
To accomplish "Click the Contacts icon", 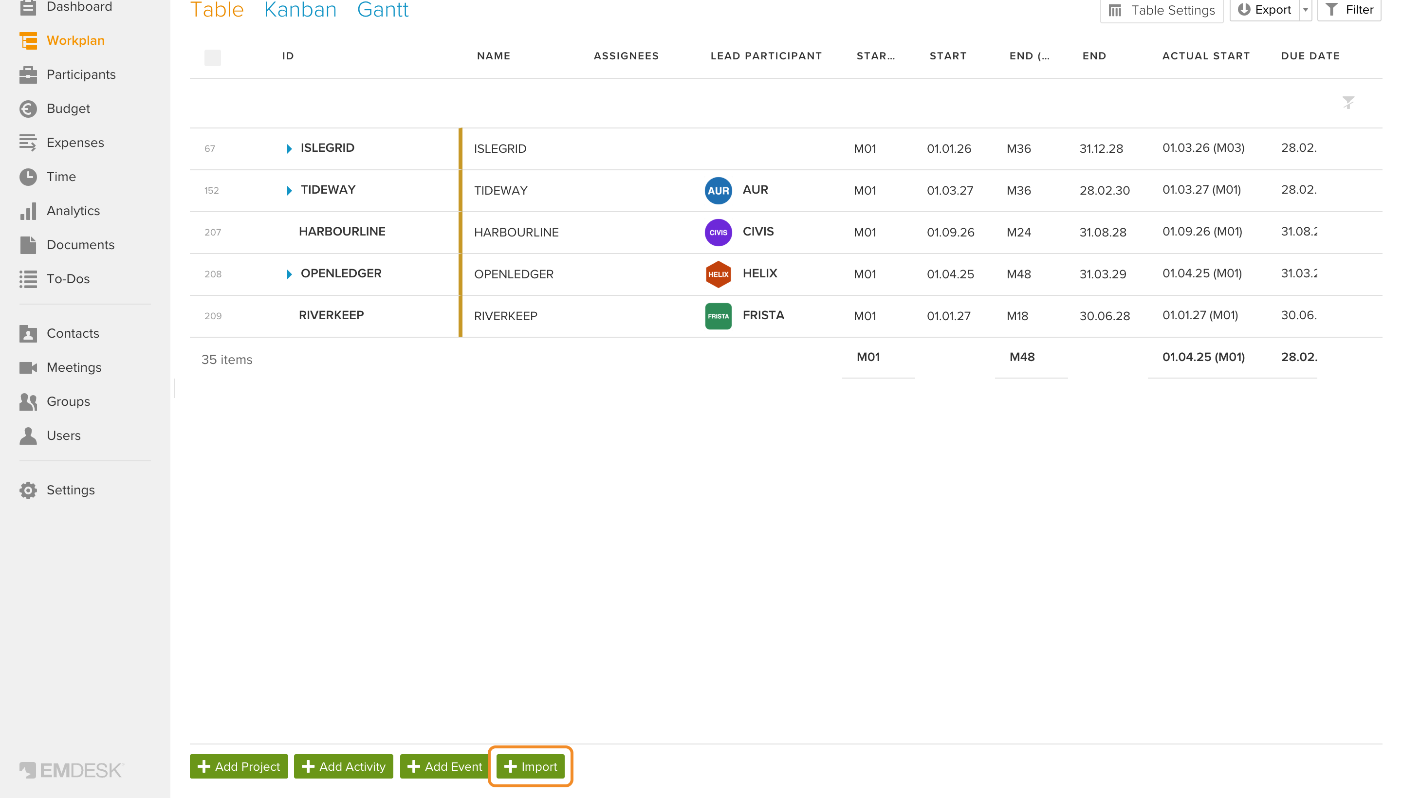I will tap(28, 333).
